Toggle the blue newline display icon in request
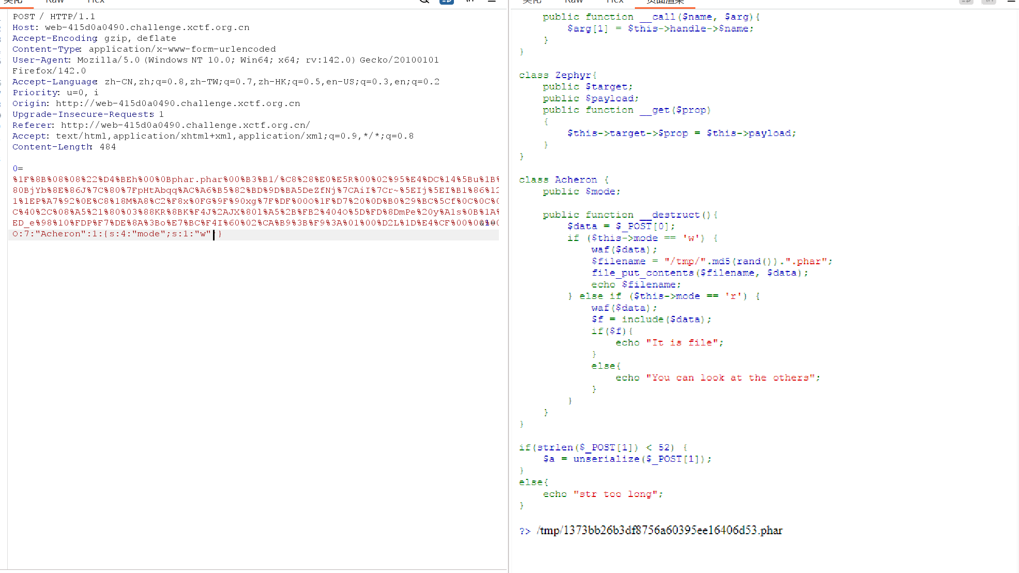This screenshot has width=1019, height=573. [447, 2]
